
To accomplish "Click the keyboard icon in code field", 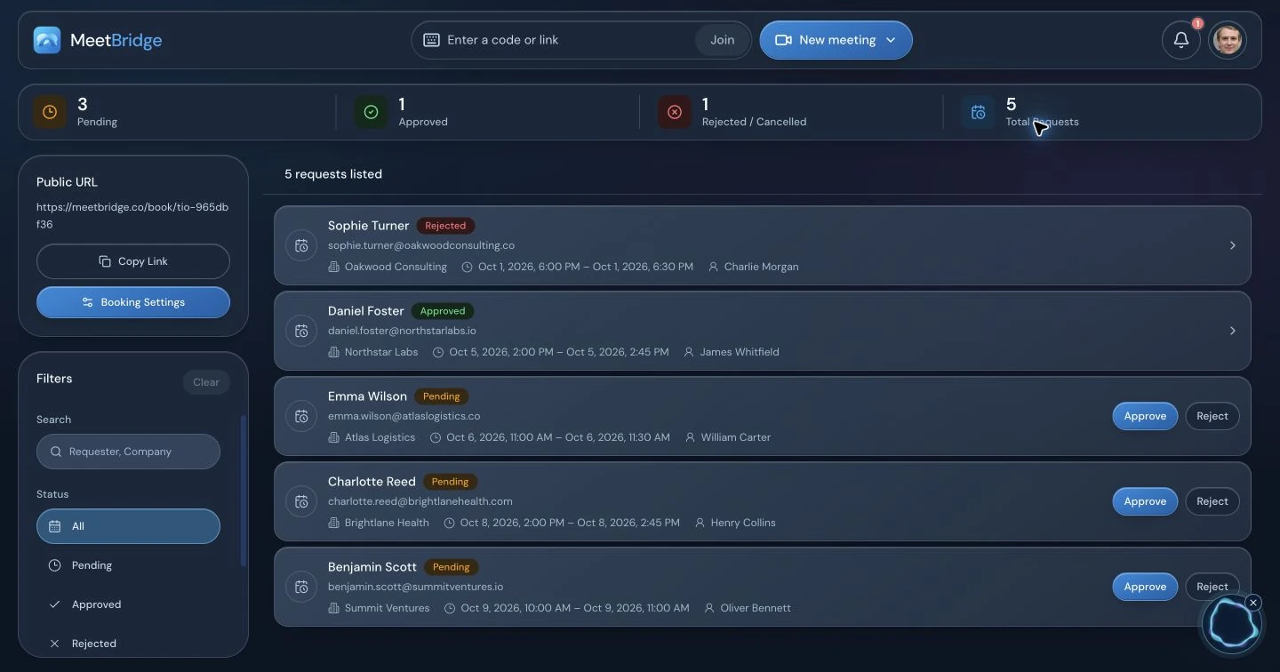I will click(431, 40).
